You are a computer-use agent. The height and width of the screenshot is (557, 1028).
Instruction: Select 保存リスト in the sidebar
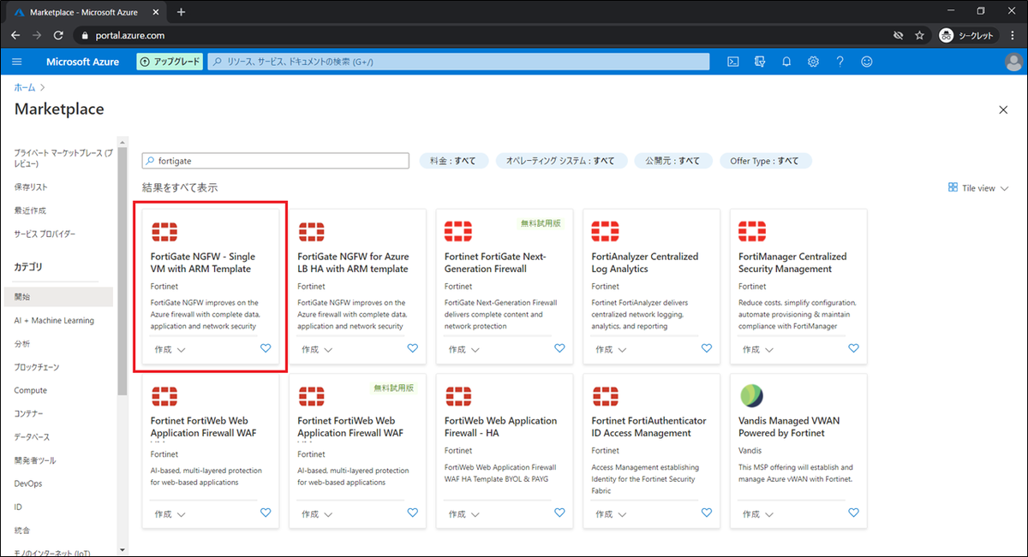point(31,187)
